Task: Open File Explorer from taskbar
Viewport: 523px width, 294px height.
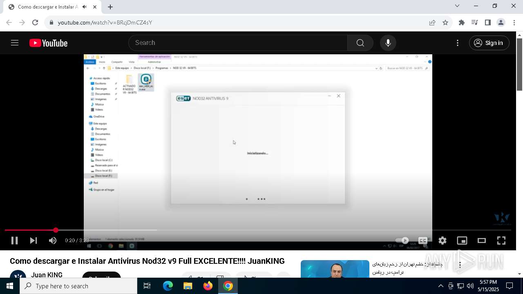Action: coord(188,286)
